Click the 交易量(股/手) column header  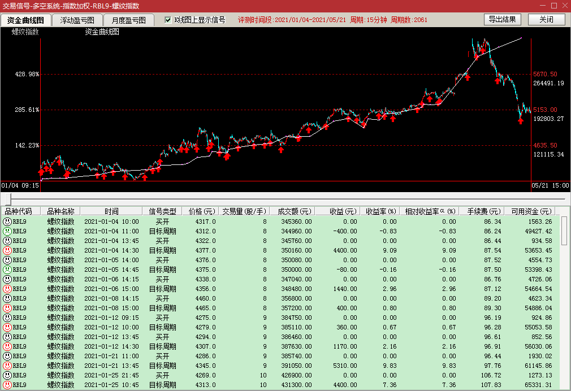click(244, 211)
